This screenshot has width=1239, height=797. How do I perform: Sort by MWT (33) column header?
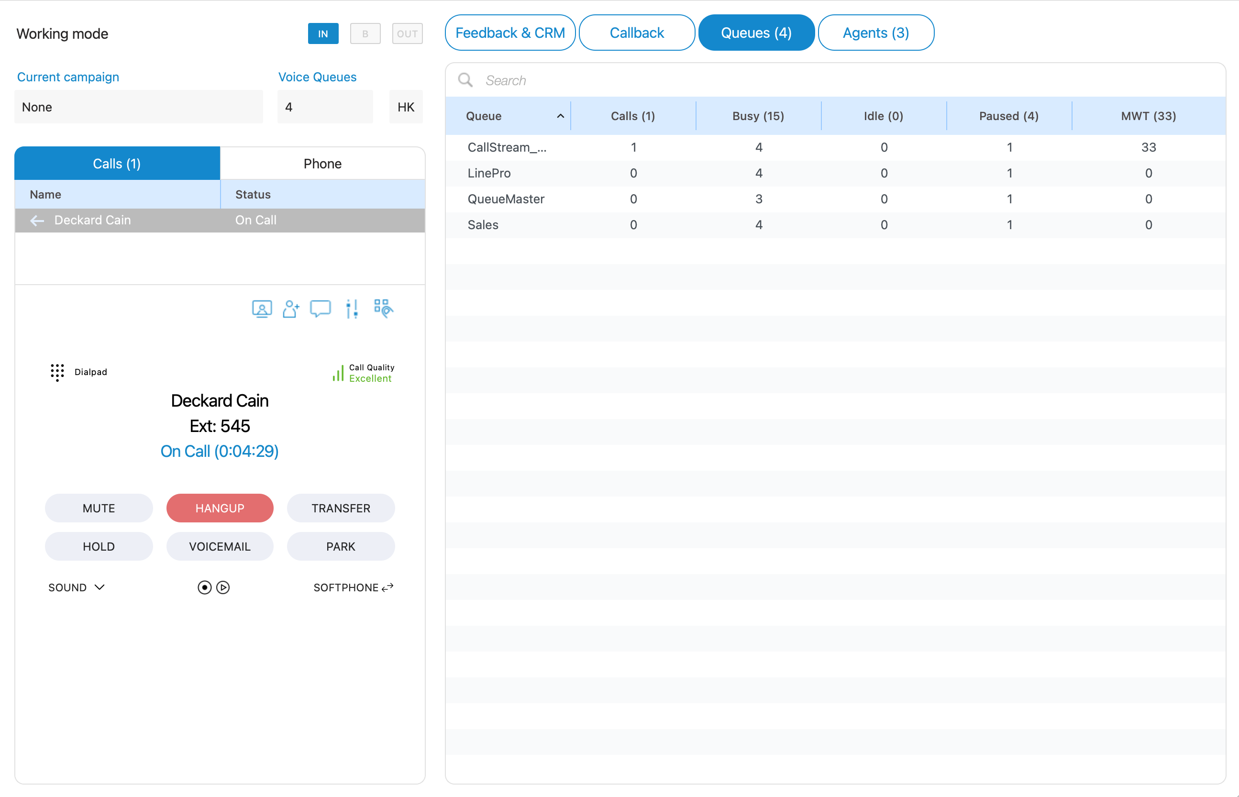coord(1149,116)
